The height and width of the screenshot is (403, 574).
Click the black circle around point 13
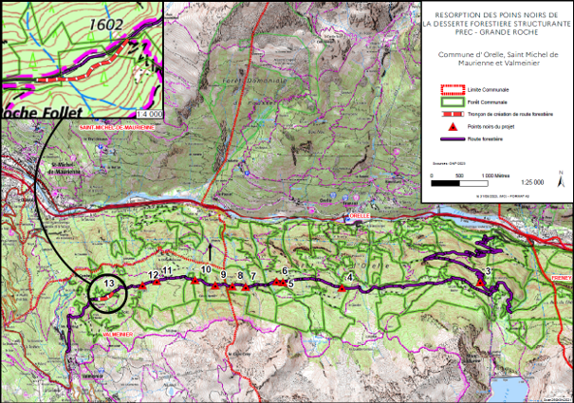(107, 294)
